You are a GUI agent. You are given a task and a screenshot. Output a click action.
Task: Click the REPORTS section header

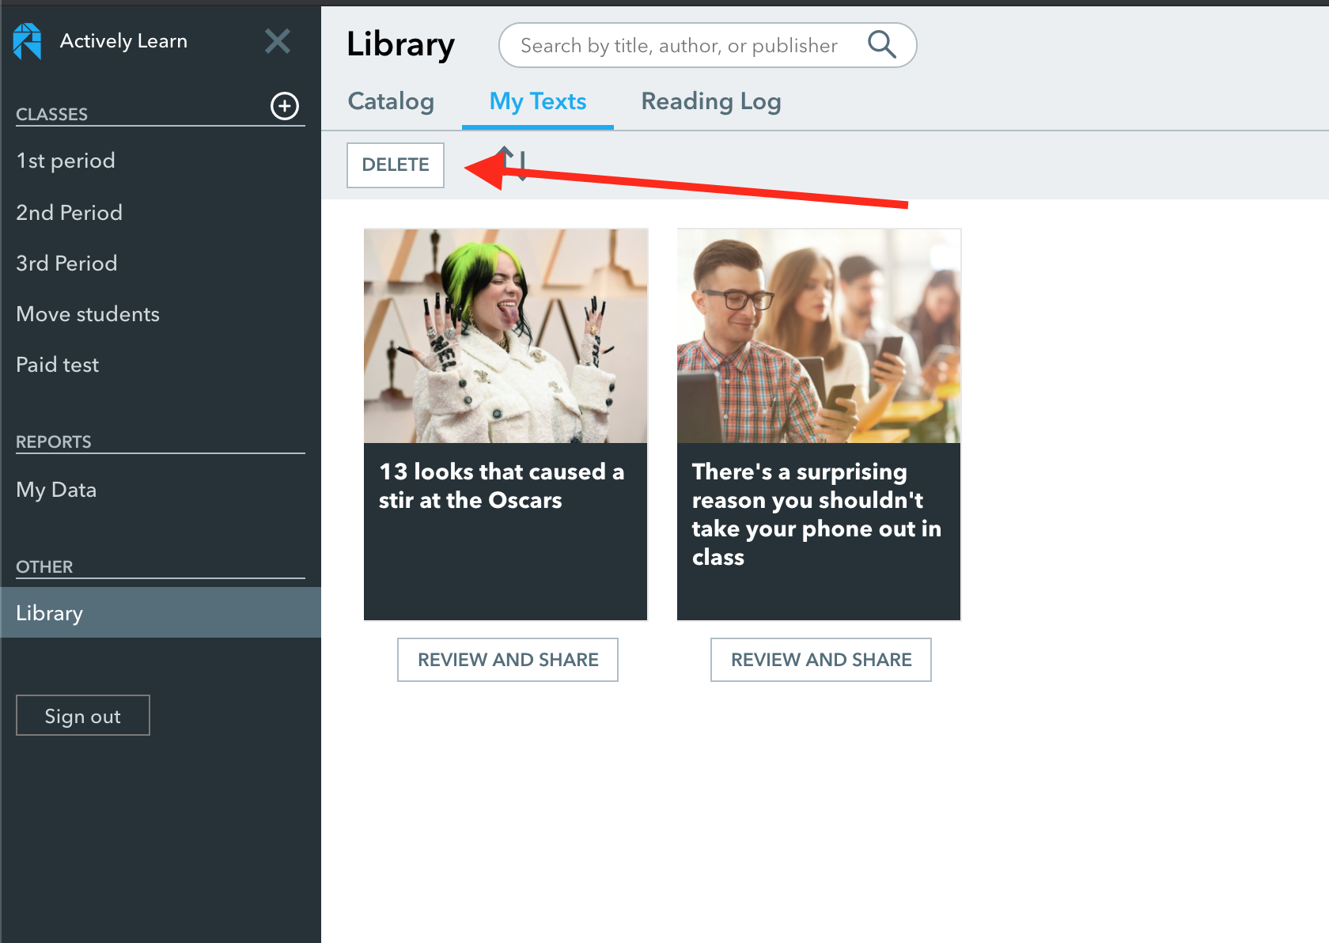click(54, 441)
